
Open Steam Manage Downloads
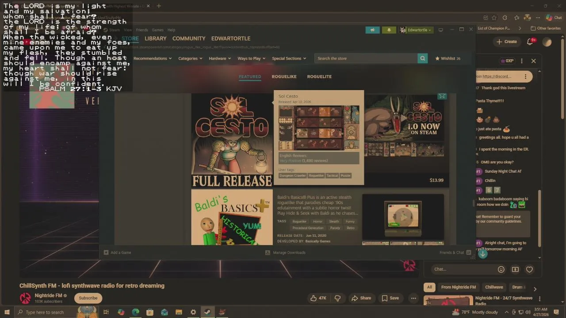coord(285,253)
